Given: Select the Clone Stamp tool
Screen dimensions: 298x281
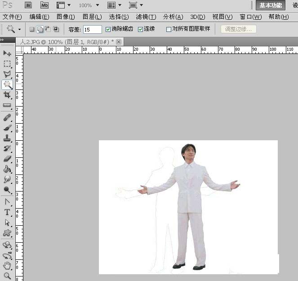Looking at the screenshot, I should 7,138.
